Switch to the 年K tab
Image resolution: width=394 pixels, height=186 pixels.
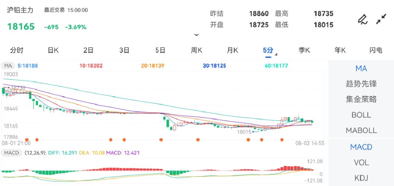tap(340, 50)
